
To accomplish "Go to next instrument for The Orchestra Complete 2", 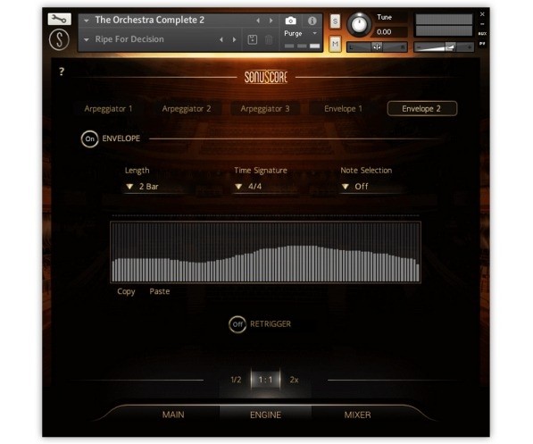I will pos(271,21).
